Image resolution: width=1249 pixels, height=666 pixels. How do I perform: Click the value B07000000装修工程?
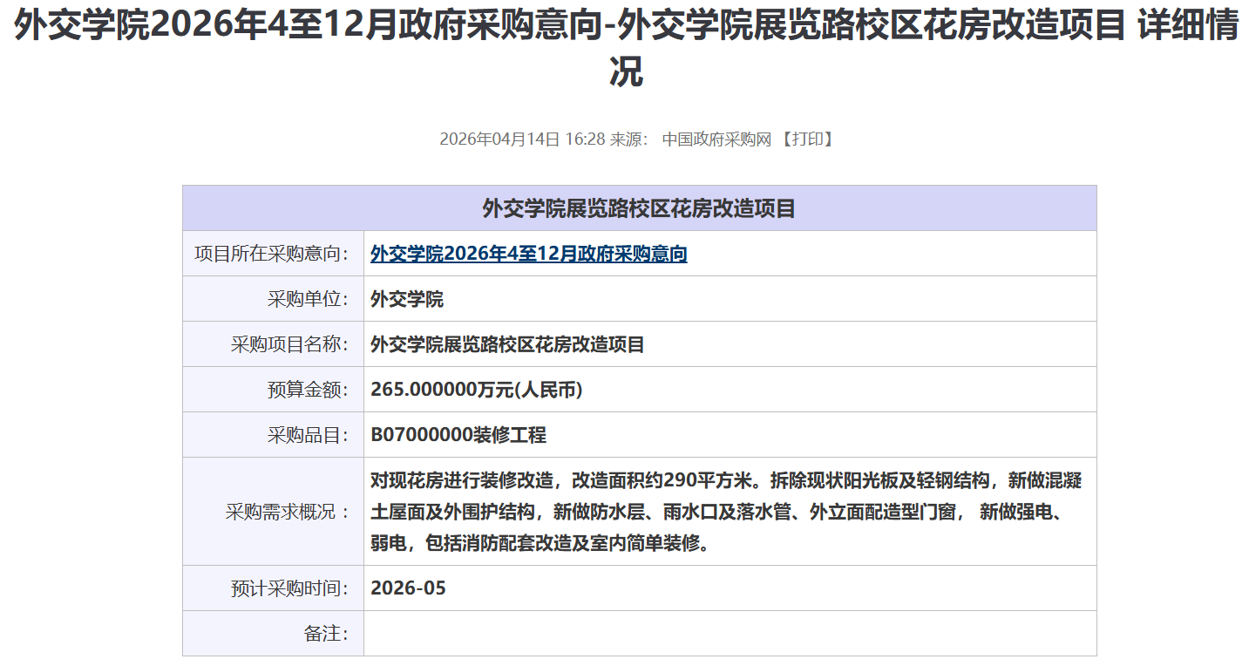pyautogui.click(x=458, y=435)
